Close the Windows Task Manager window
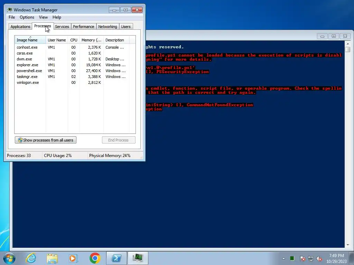This screenshot has height=265, width=354. click(x=137, y=10)
